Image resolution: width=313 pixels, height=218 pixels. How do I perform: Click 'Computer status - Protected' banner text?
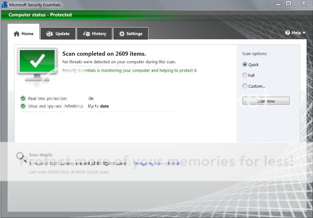[40, 15]
